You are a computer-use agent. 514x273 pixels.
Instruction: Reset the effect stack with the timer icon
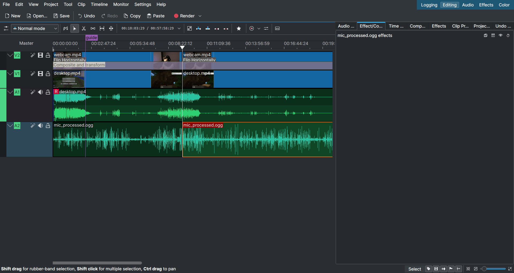tap(508, 35)
